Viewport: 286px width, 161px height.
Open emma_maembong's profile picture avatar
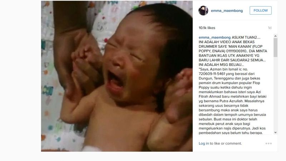[203, 11]
